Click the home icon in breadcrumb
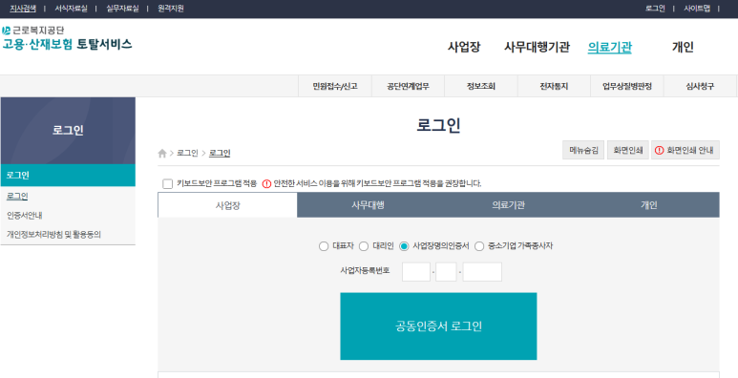This screenshot has height=378, width=738. click(x=162, y=154)
